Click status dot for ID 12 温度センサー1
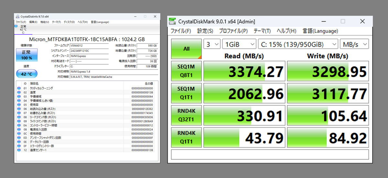The image size is (388, 178). click(x=19, y=150)
